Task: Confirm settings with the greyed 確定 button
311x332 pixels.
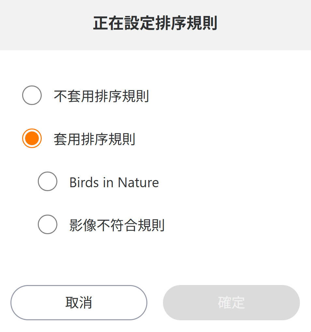Action: point(231,303)
